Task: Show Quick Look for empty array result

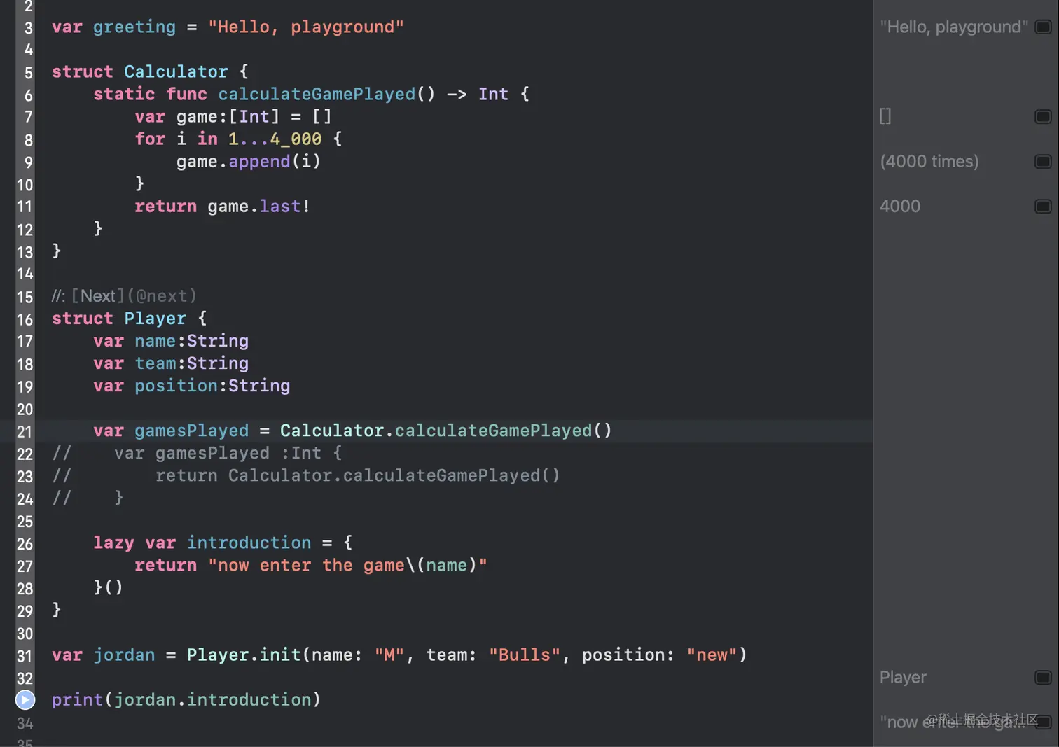Action: point(1043,116)
